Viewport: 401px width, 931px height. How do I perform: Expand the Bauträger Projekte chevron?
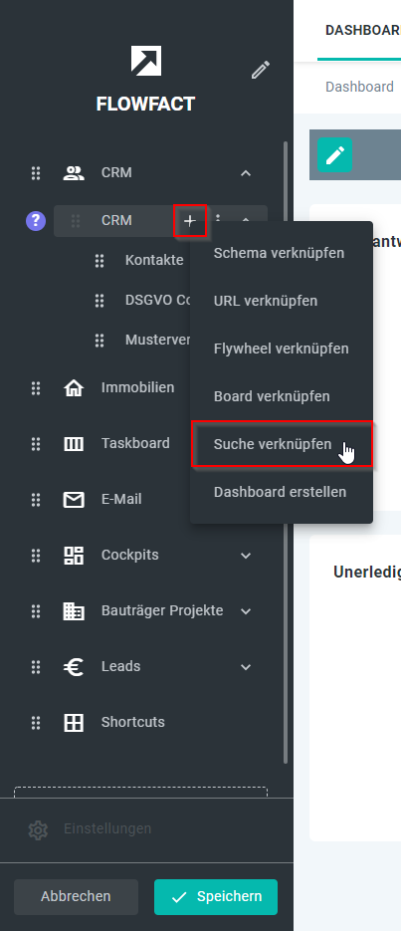click(x=246, y=611)
